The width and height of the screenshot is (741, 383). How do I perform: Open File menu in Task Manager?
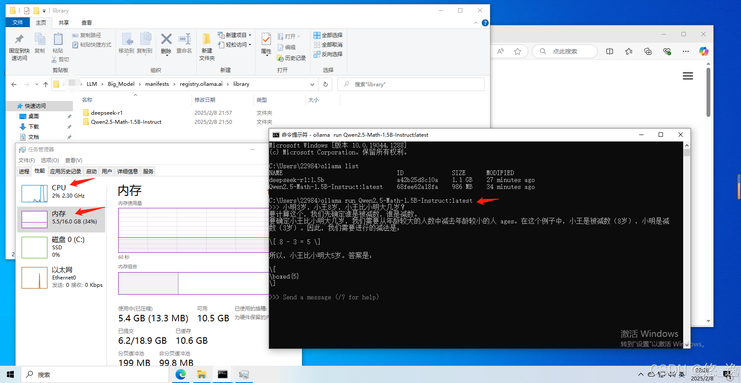[x=26, y=160]
